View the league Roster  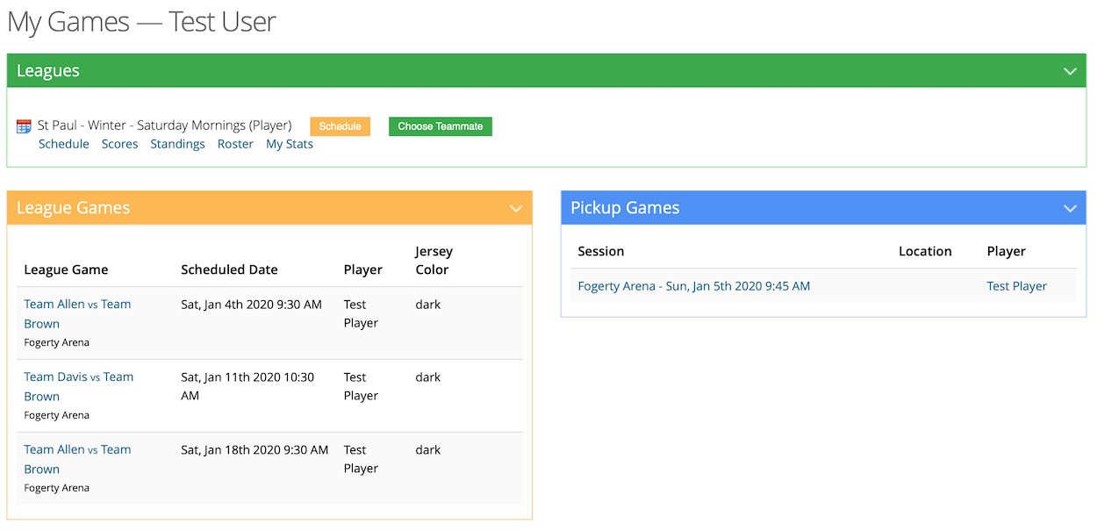[235, 143]
